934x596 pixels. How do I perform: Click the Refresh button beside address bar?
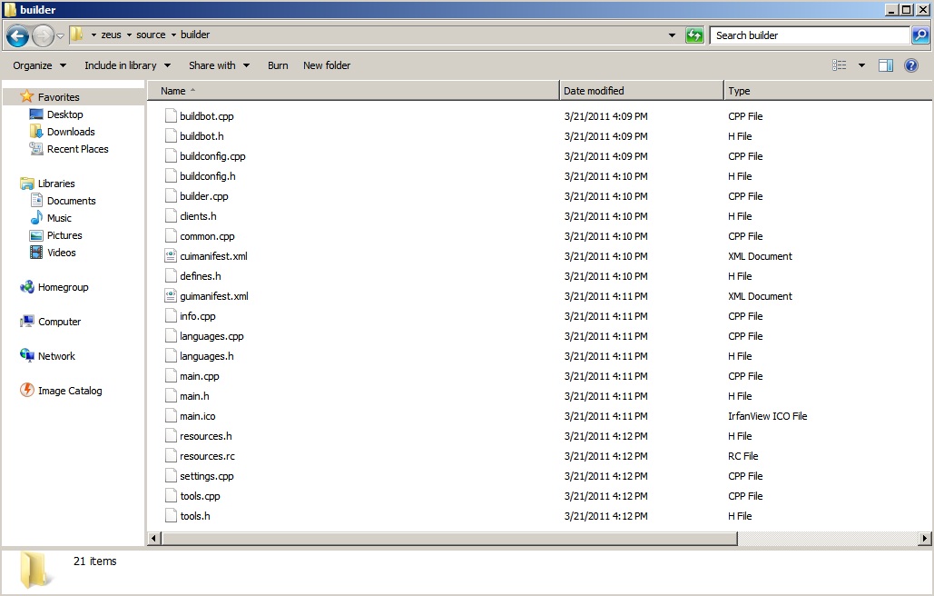pos(694,35)
